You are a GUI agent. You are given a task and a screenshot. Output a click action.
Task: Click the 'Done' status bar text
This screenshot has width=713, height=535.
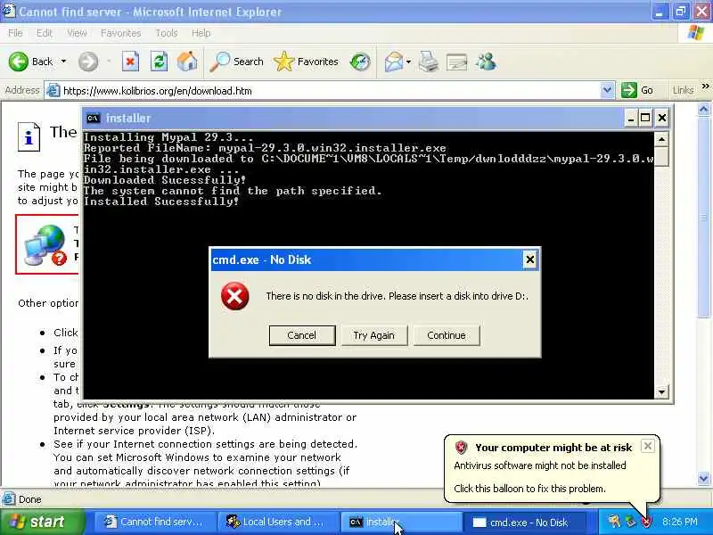click(x=30, y=499)
